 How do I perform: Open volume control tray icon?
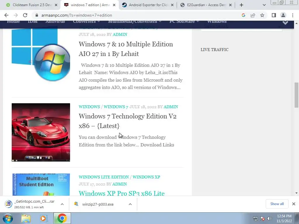tap(269, 218)
